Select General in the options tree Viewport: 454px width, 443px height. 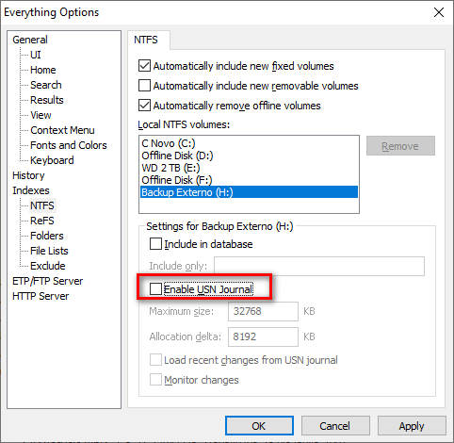[x=30, y=40]
